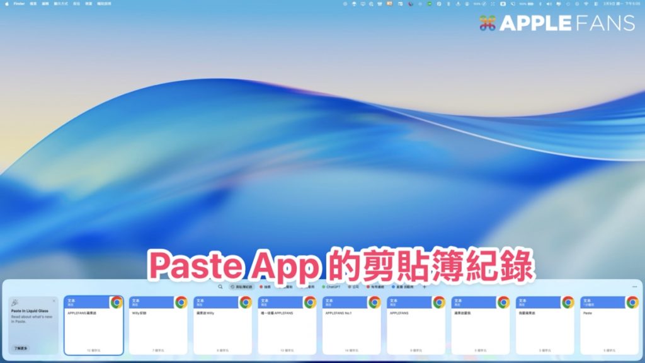Screen dimensions: 645x363
Task: Click Chrome icon on the APPLEFANS card
Action: click(x=439, y=302)
